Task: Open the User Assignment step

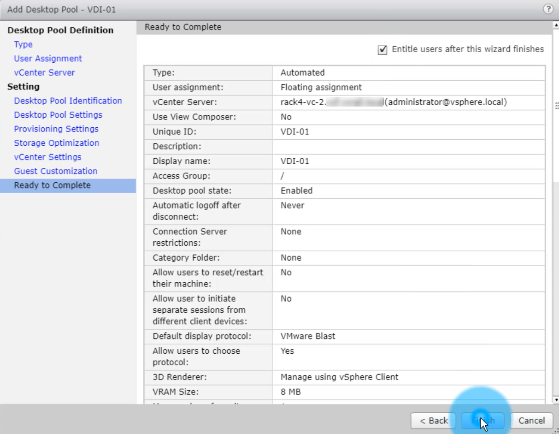Action: tap(48, 59)
